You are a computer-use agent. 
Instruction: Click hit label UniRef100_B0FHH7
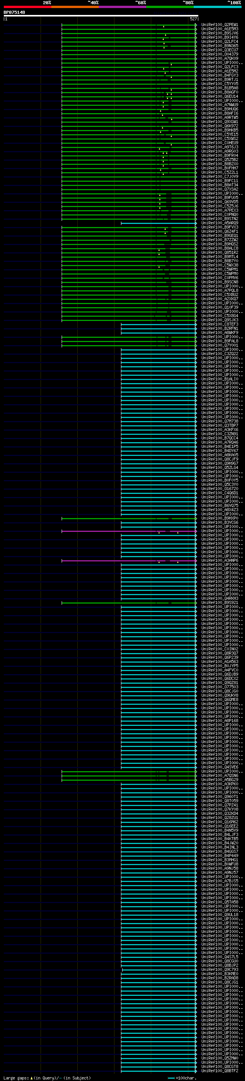point(219,168)
